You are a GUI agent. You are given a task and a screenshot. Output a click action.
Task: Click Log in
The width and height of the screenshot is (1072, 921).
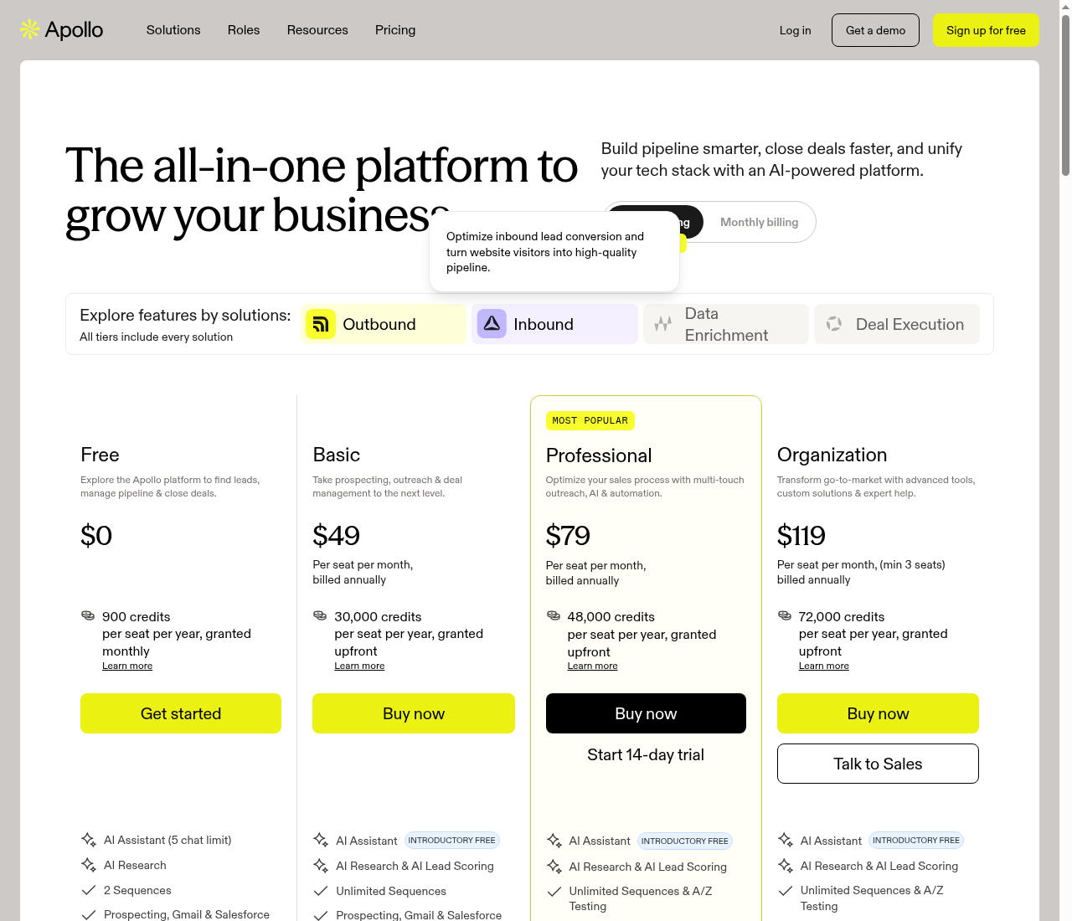click(x=795, y=30)
